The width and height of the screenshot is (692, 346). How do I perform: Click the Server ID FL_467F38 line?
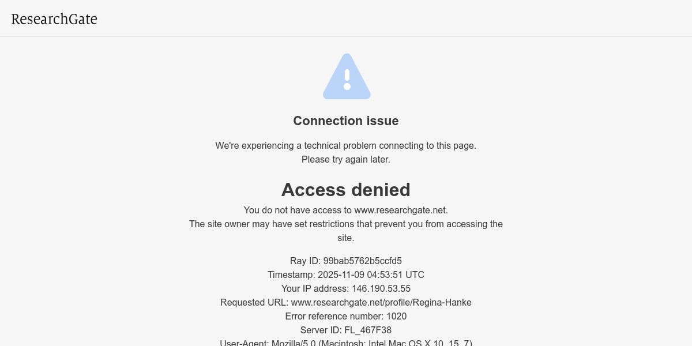346,330
